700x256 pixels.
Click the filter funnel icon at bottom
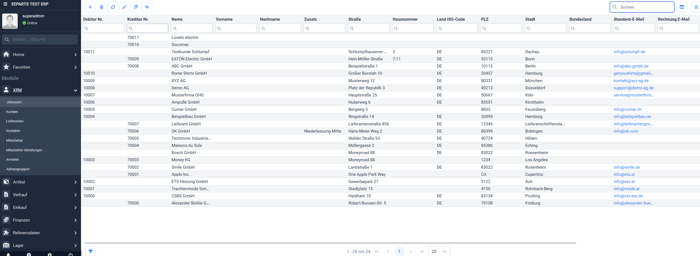[x=91, y=251]
